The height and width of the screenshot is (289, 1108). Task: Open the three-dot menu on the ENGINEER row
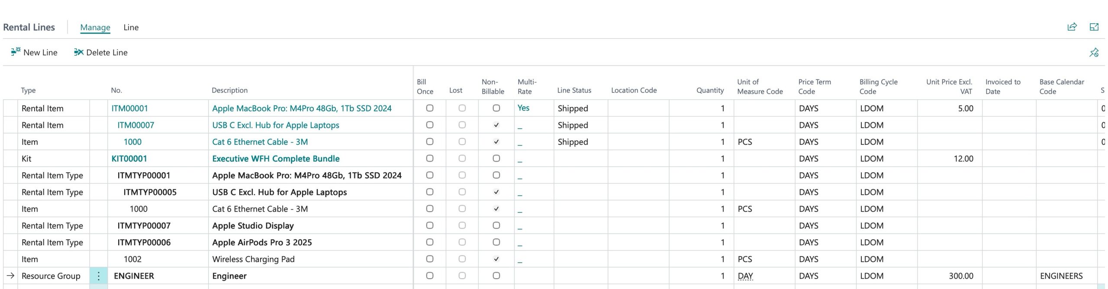coord(99,276)
